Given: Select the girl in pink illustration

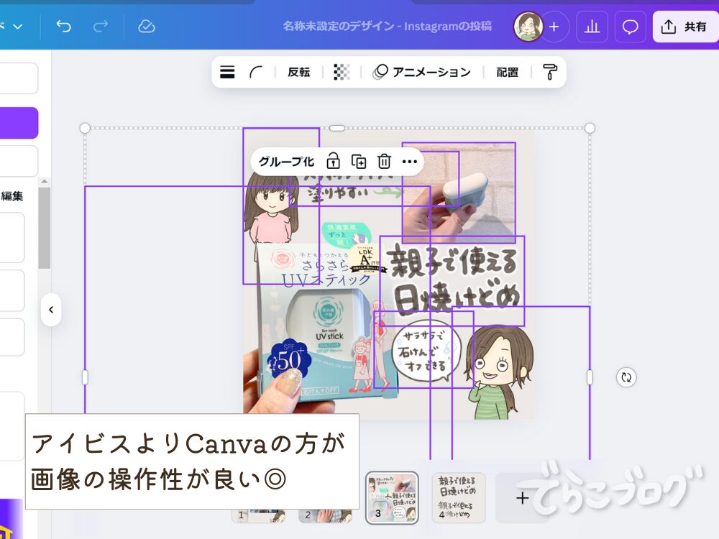Looking at the screenshot, I should (x=281, y=206).
